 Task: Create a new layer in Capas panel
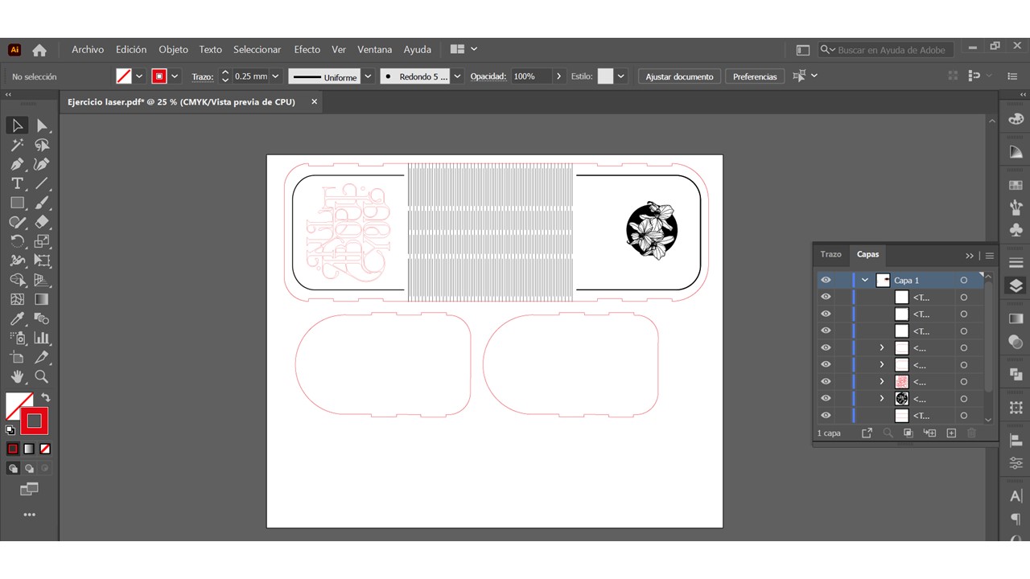click(950, 433)
